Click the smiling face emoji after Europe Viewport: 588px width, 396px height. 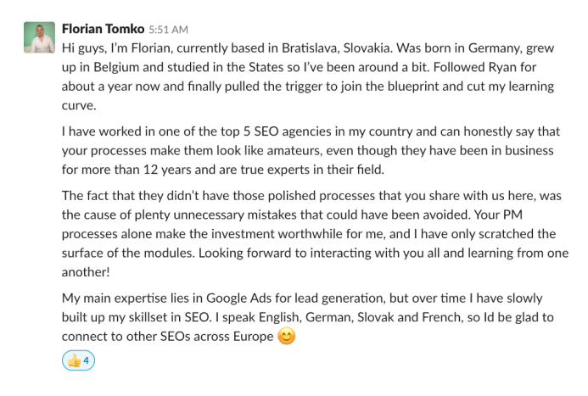tap(288, 337)
